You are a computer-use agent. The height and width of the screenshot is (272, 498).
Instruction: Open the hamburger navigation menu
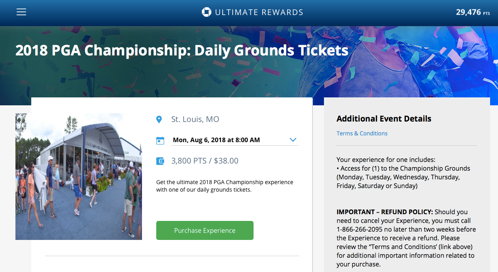coord(21,12)
